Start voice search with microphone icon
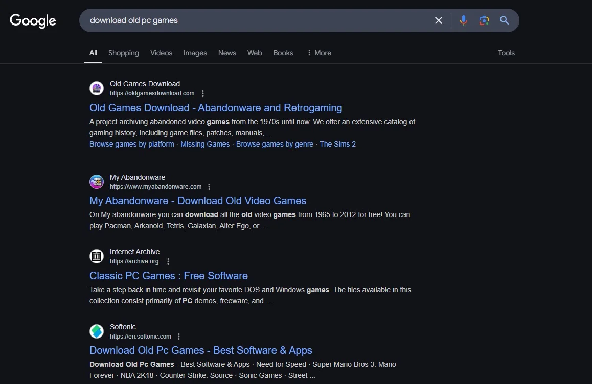 tap(463, 20)
